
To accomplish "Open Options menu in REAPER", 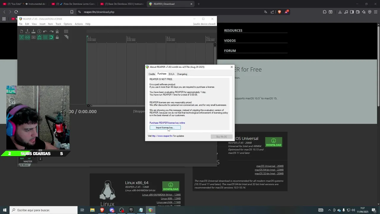I will 68,24.
